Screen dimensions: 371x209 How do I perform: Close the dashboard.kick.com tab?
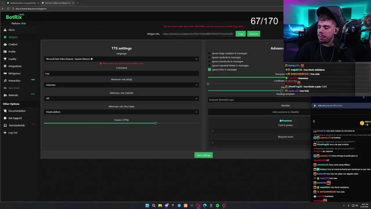(38, 3)
